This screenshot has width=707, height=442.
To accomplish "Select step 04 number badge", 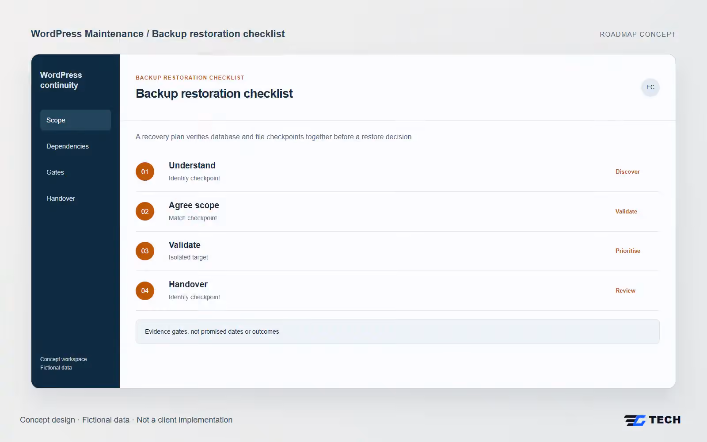I will (145, 291).
